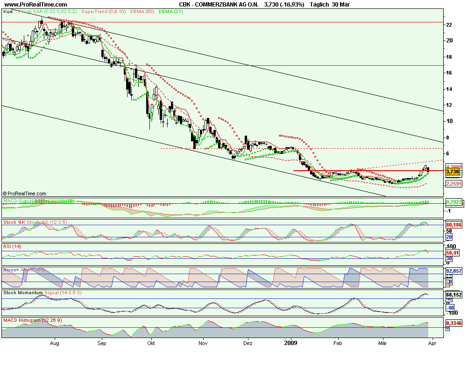Select the DEMA (21) indicator label

(x=170, y=12)
